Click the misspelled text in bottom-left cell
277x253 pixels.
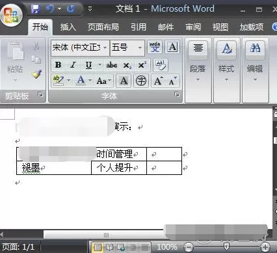(31, 168)
